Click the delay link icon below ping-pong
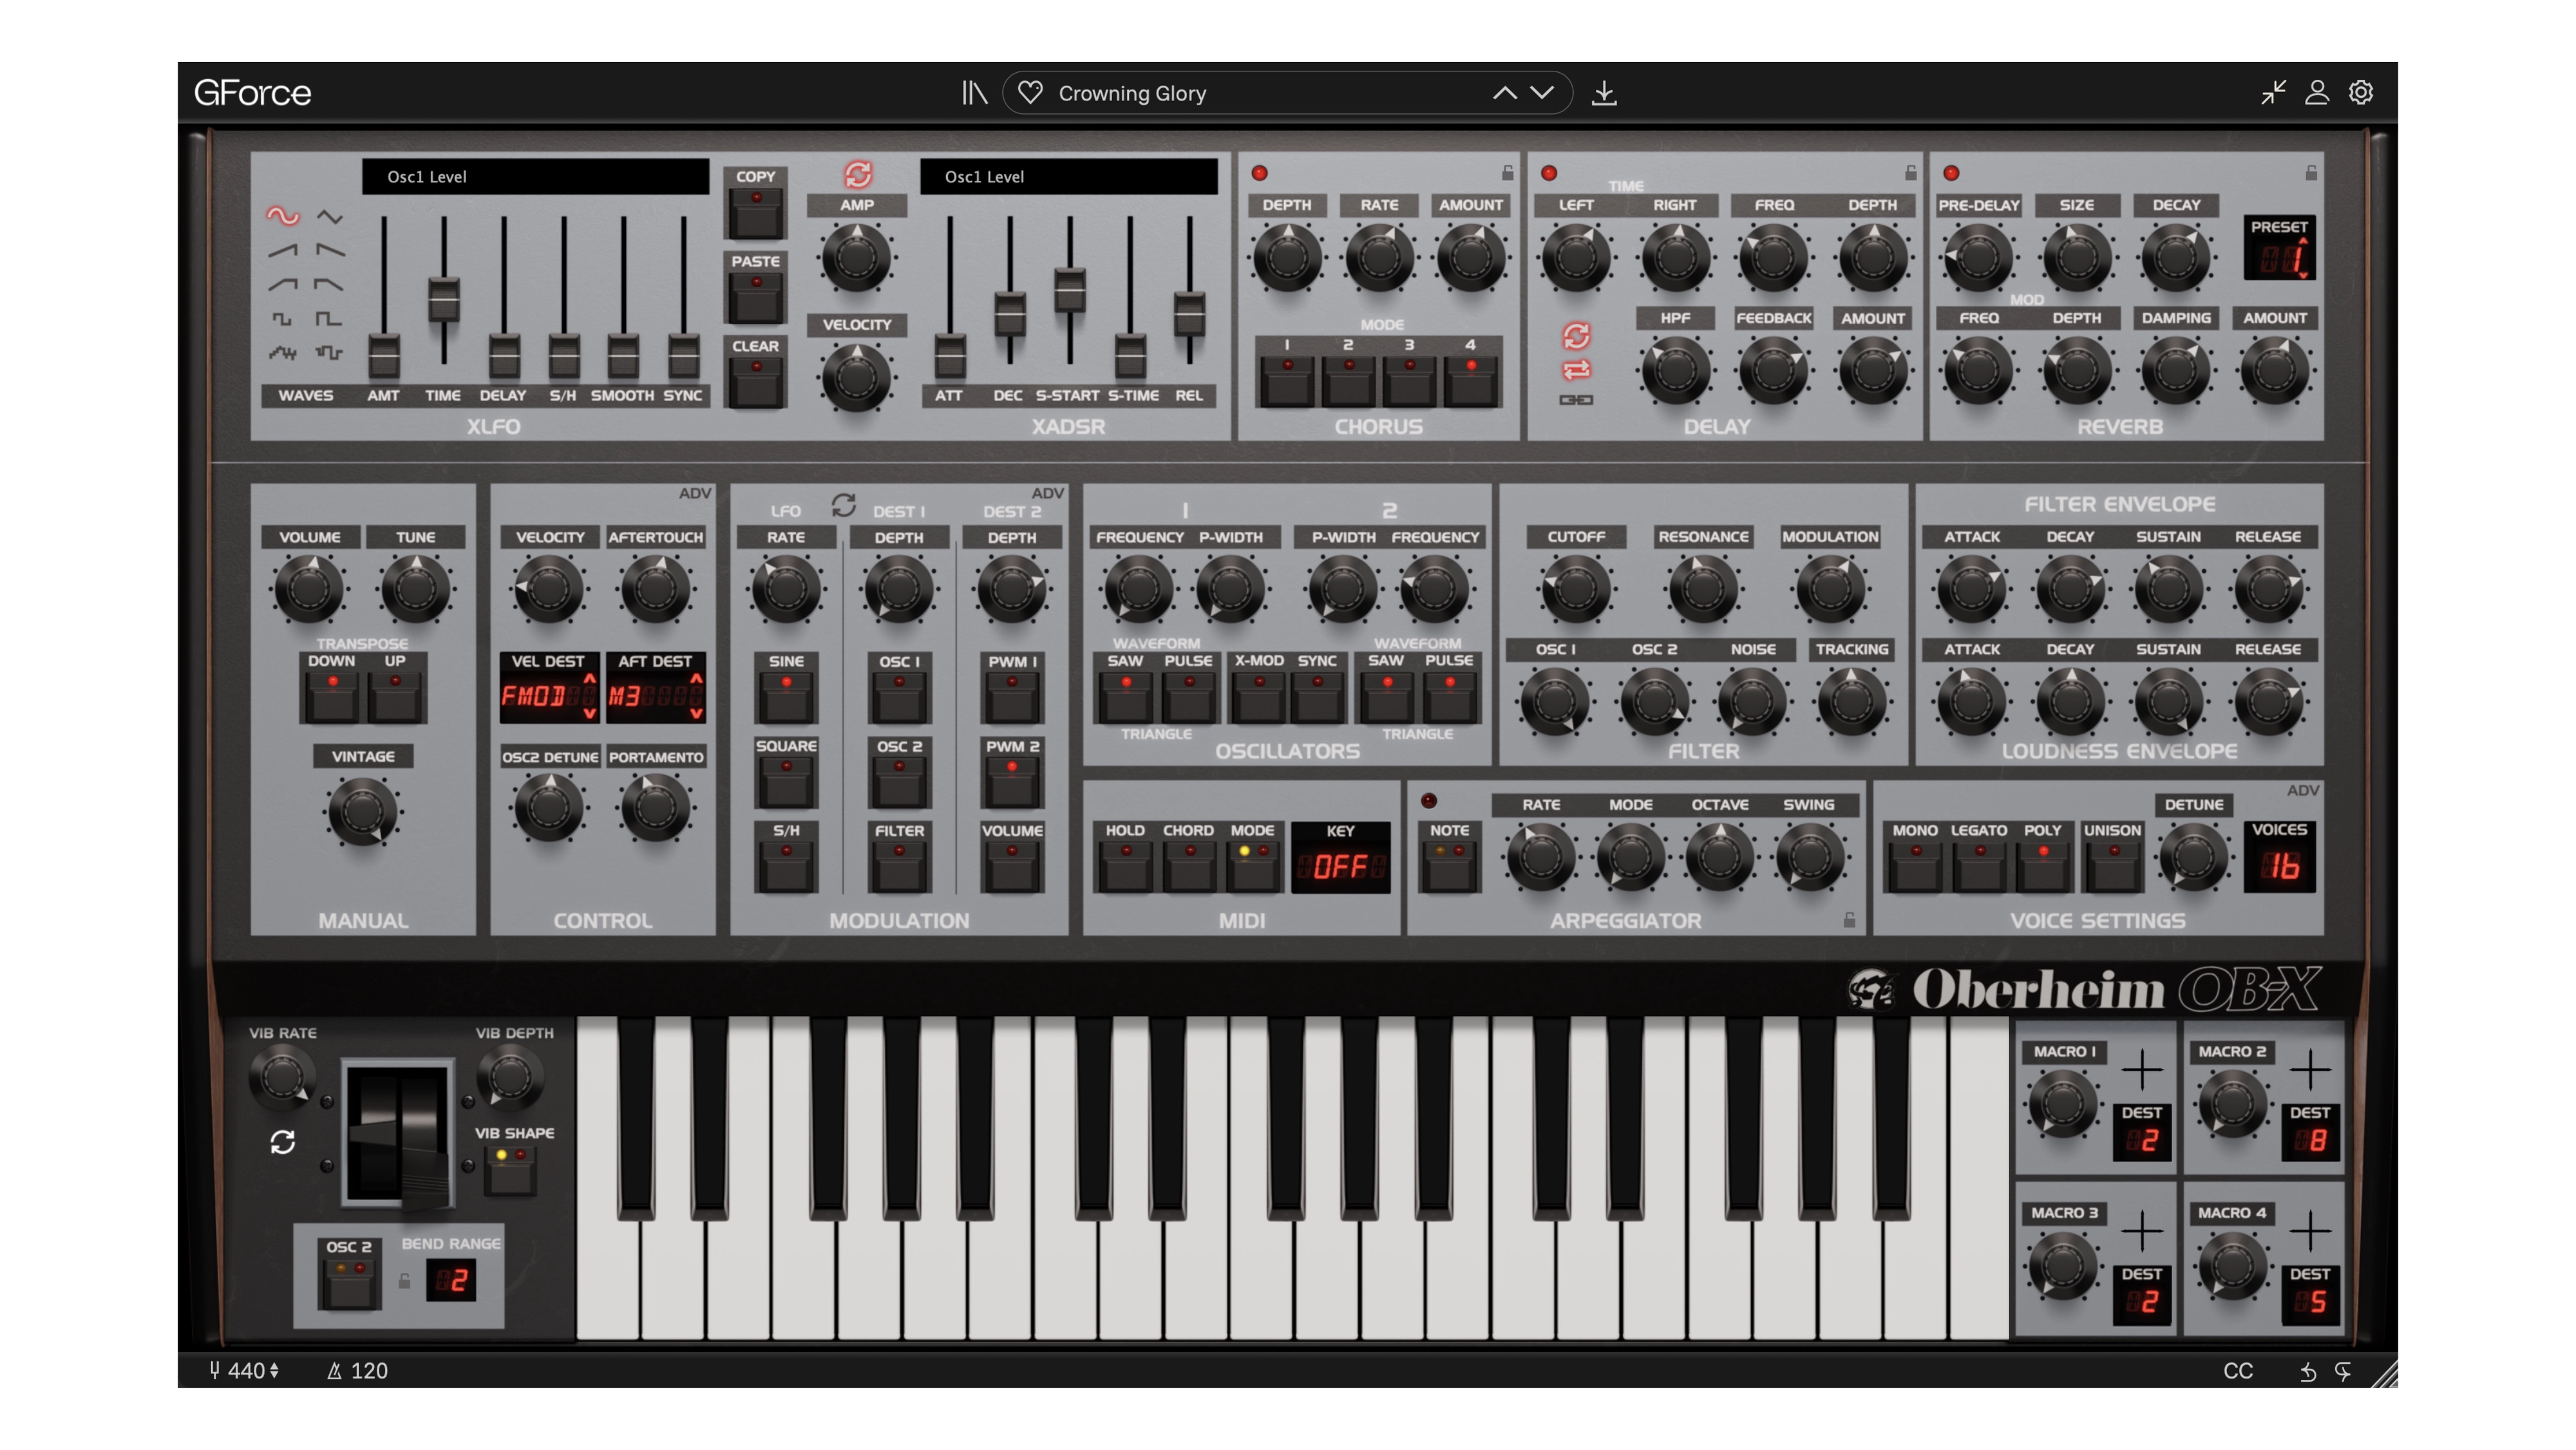This screenshot has height=1450, width=2576. coord(1576,400)
